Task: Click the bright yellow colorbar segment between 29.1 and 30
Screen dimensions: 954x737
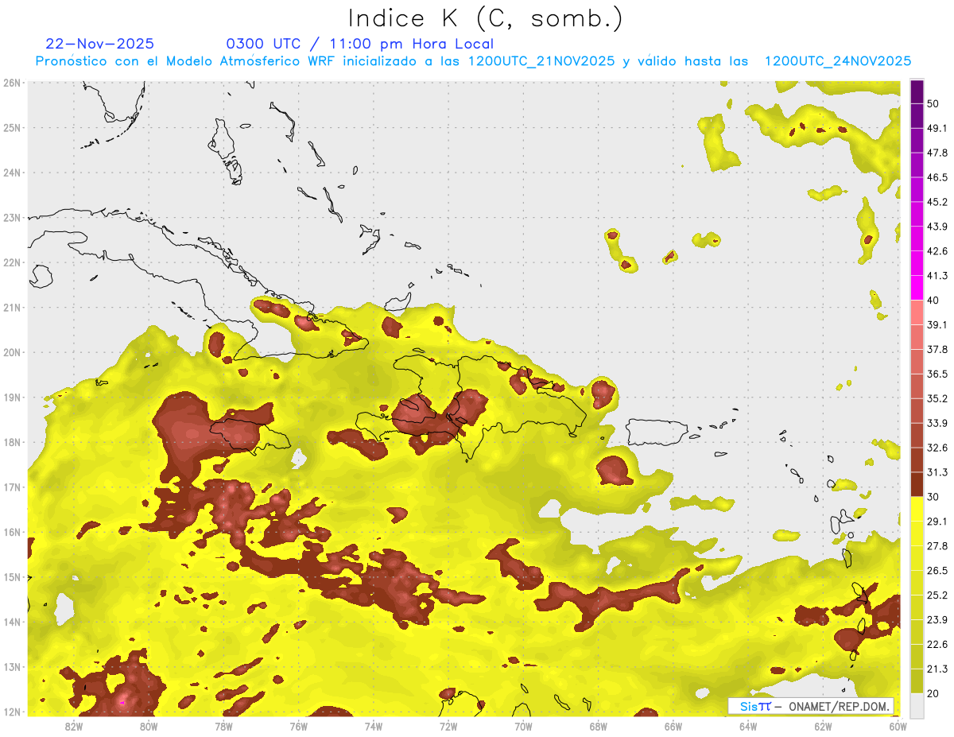Action: pos(917,509)
